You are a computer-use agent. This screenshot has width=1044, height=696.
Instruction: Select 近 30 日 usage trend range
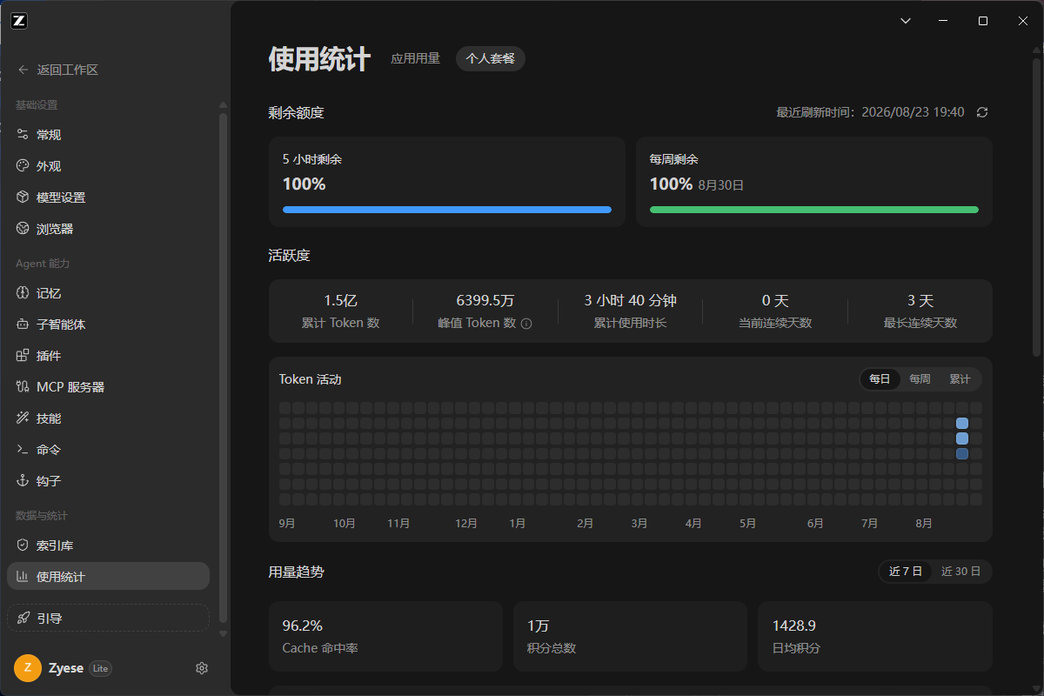[x=961, y=572]
